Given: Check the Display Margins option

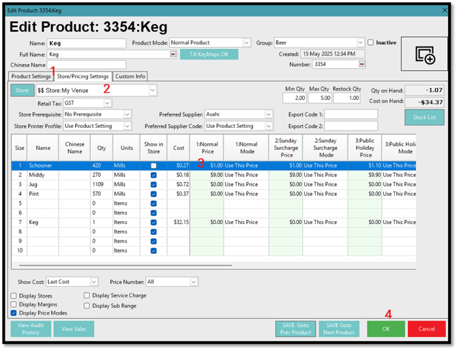Looking at the screenshot, I should (14, 304).
